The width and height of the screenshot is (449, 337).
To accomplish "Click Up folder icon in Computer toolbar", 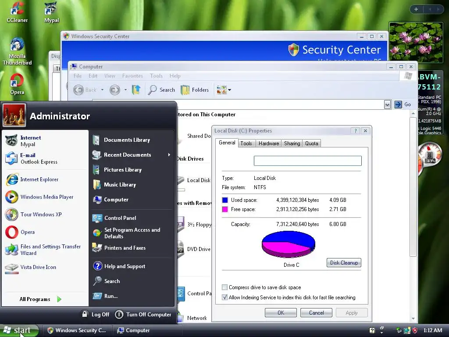I will click(136, 90).
